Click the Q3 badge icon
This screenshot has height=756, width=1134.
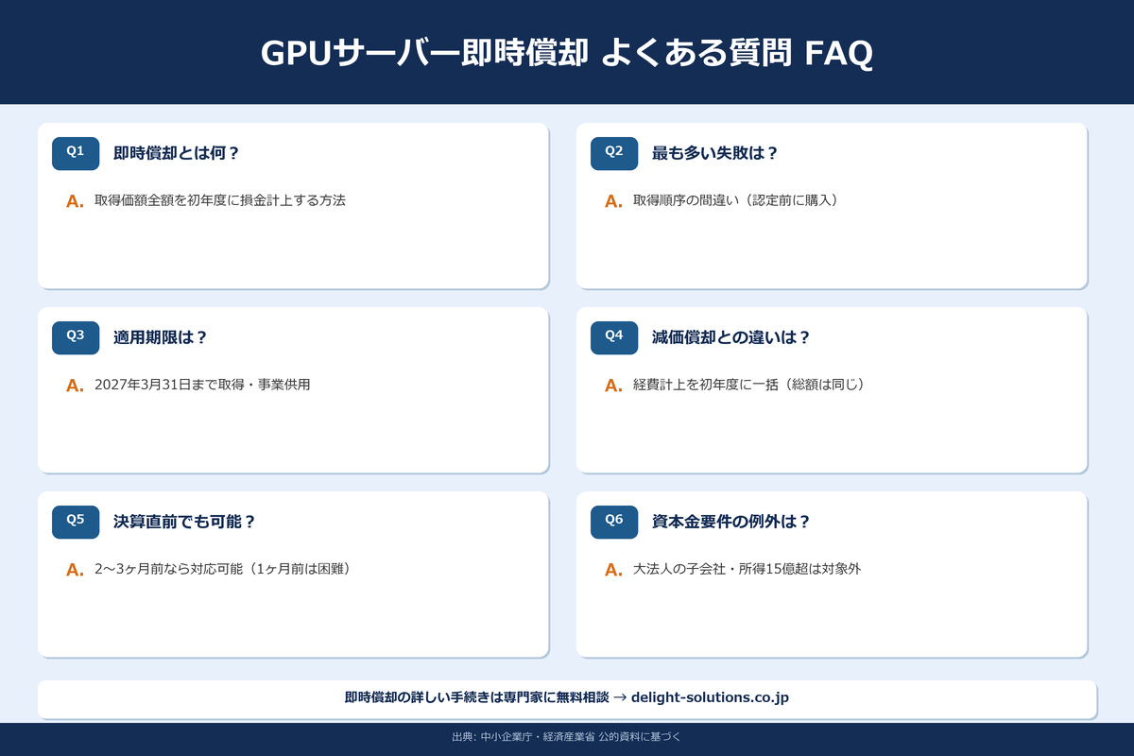75,337
